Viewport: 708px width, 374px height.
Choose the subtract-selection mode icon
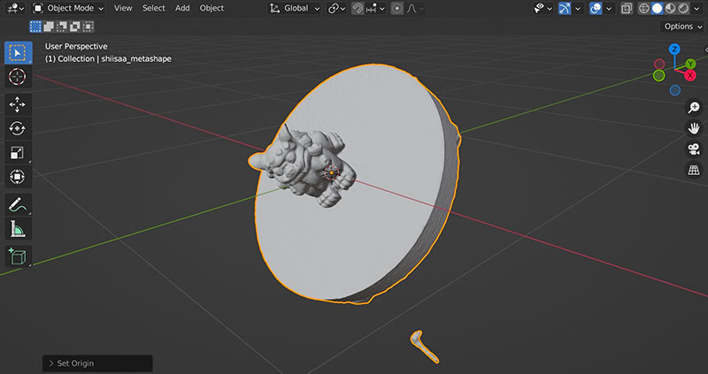point(61,27)
